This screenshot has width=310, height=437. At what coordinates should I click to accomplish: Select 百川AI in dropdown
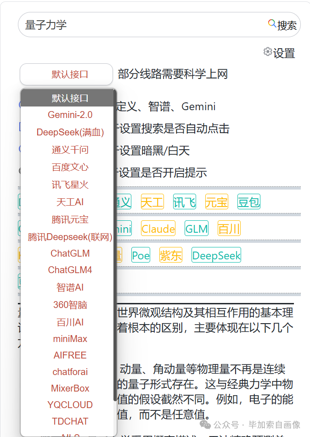tap(70, 322)
